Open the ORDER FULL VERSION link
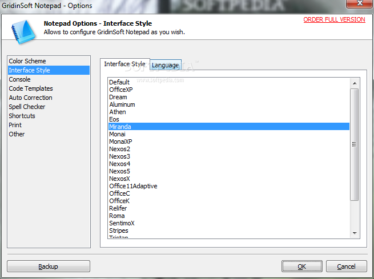The image size is (374, 279). tap(334, 19)
